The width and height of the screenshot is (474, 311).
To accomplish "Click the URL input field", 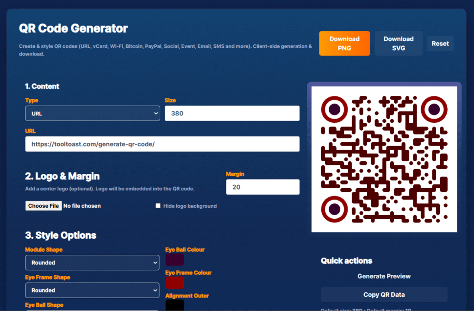I will [x=162, y=144].
